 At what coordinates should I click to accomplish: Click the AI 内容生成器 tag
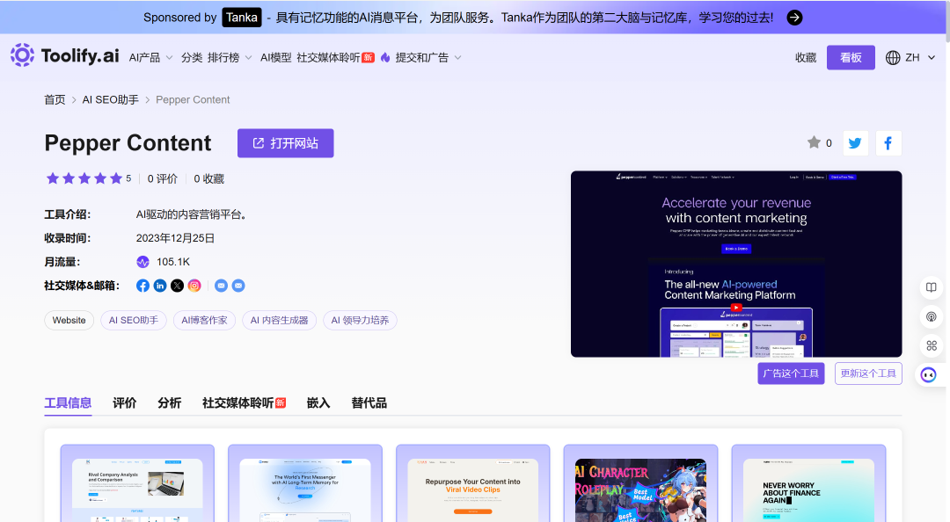(x=280, y=321)
